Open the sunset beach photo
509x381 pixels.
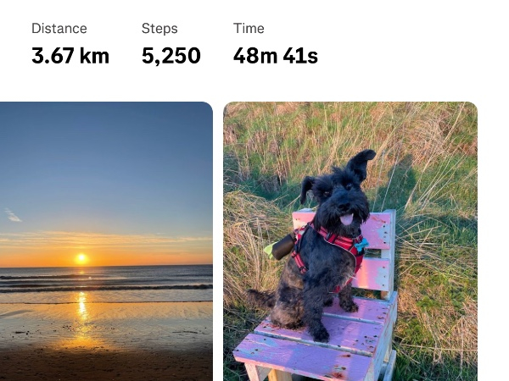[x=106, y=241]
